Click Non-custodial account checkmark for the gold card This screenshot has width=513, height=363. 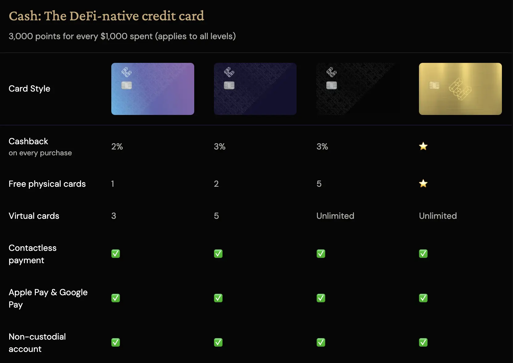423,342
